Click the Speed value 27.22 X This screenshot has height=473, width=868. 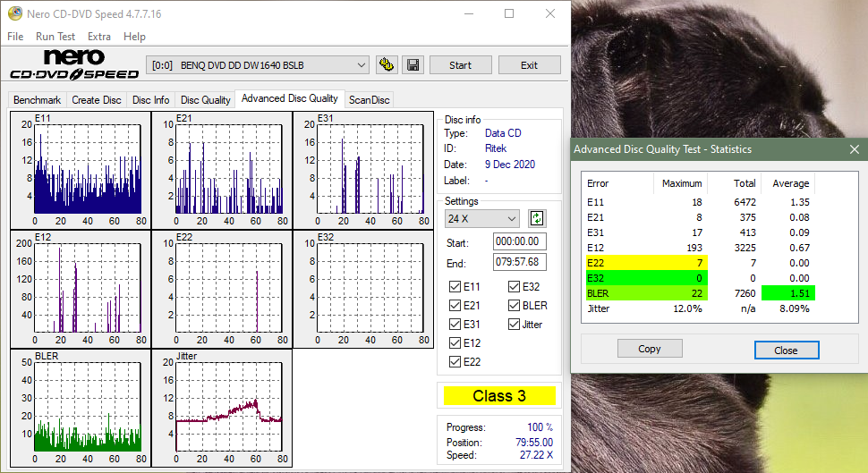(536, 455)
